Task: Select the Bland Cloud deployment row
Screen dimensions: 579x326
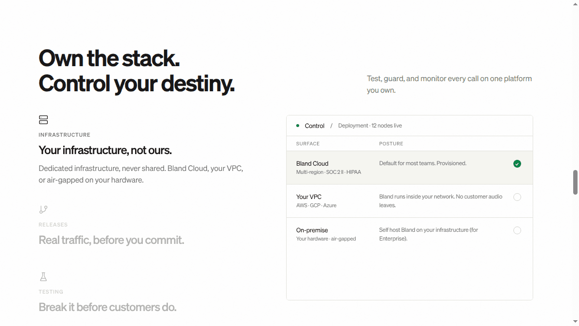Action: coord(410,168)
